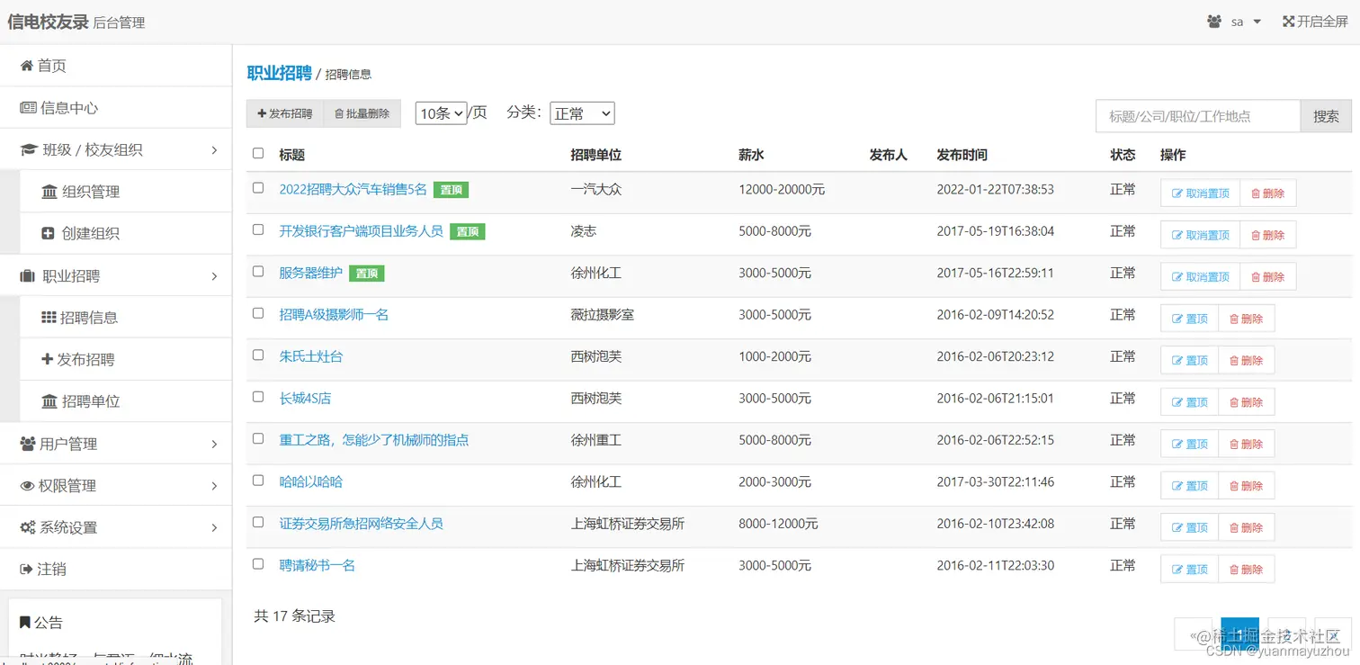
Task: Click the bank icon beside 招聘单位 in sidebar
Action: 49,401
